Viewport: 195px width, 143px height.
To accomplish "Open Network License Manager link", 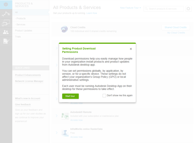I will [29, 81].
